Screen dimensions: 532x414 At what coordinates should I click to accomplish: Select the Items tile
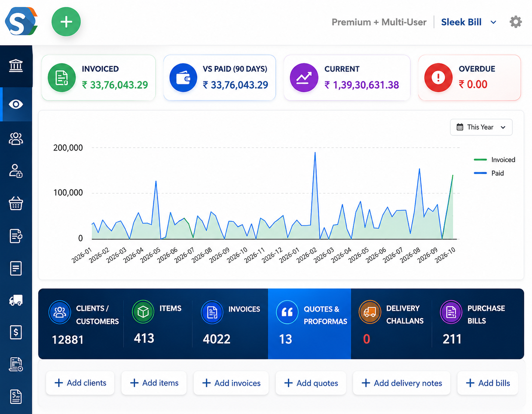[x=158, y=324]
